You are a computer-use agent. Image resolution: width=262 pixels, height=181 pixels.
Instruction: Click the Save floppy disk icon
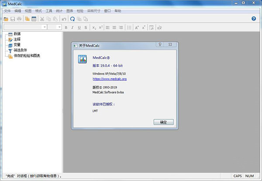click(x=13, y=19)
